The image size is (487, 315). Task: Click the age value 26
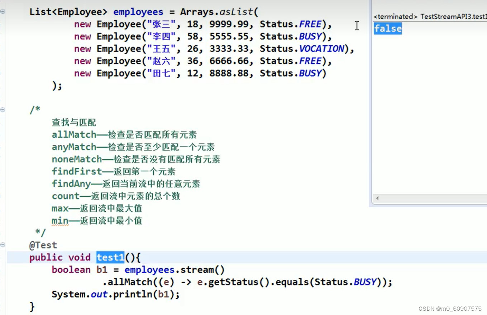[x=192, y=49]
